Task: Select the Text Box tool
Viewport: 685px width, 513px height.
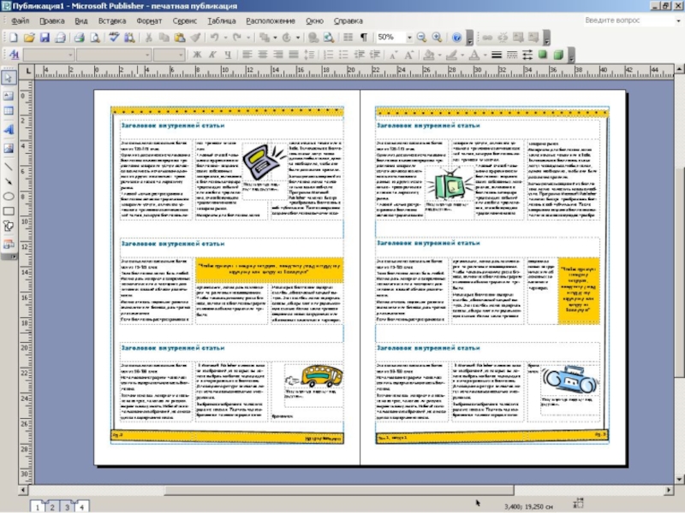Action: [9, 96]
